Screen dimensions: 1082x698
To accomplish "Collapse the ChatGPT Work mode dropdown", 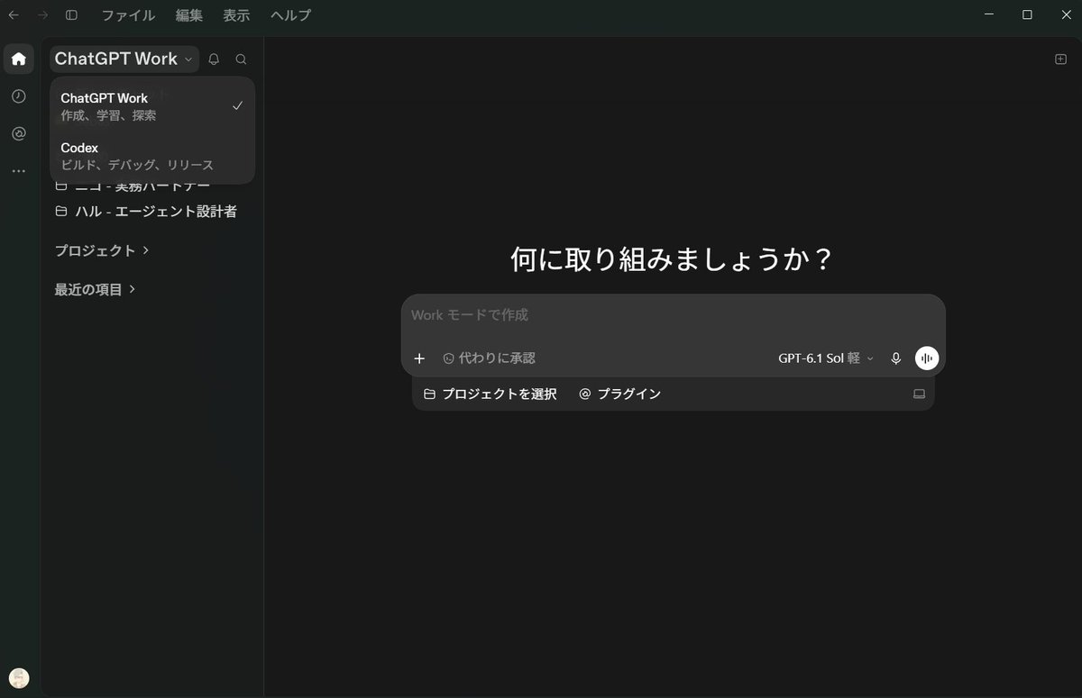I will click(x=124, y=59).
